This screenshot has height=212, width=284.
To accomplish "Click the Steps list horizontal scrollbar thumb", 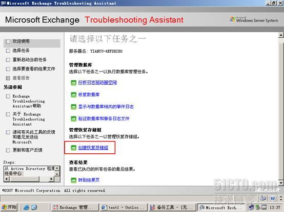I will pyautogui.click(x=24, y=179).
